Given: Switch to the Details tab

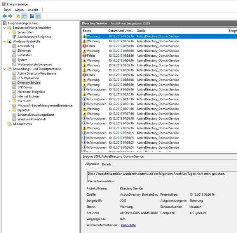Looking at the screenshot, I should coord(106,164).
